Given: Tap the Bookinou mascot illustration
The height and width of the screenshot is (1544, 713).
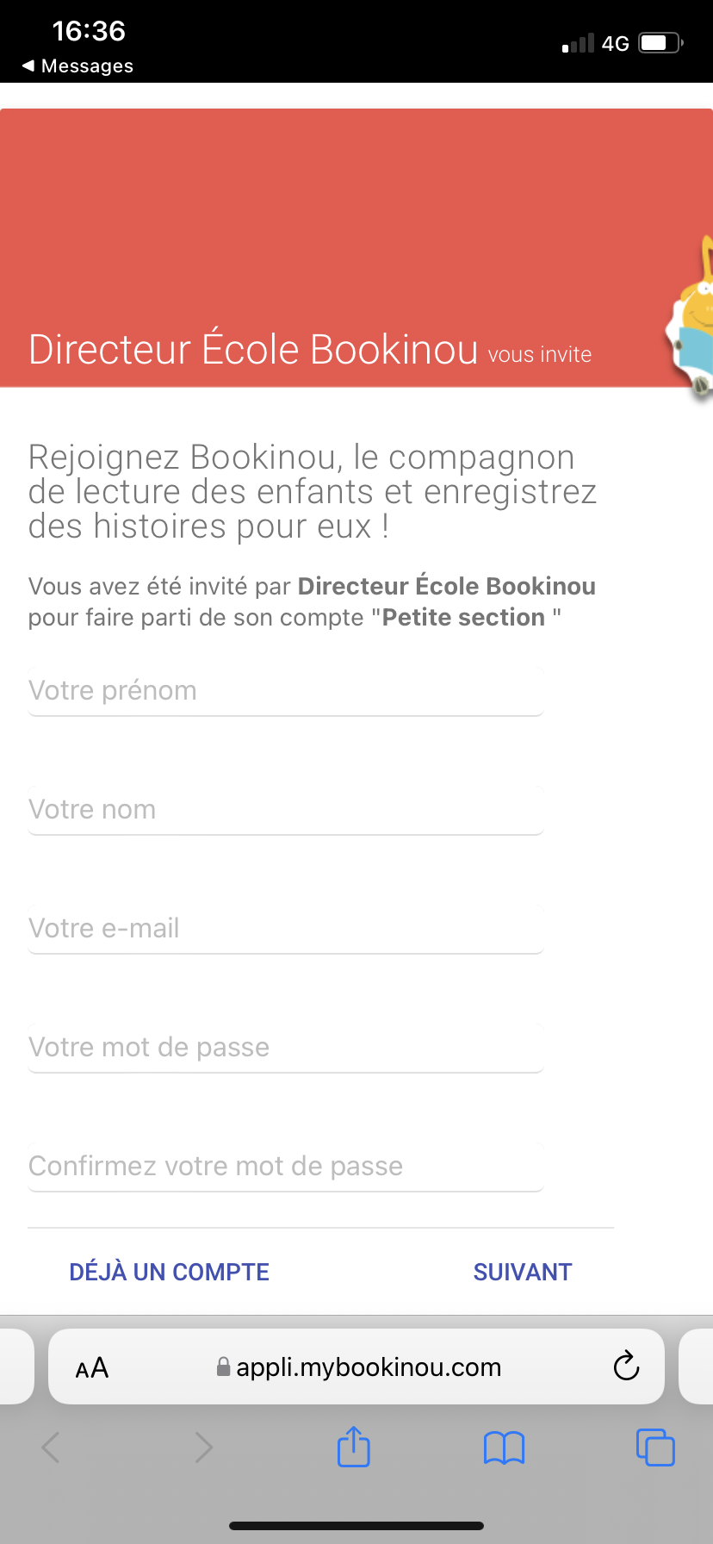Looking at the screenshot, I should (x=691, y=319).
